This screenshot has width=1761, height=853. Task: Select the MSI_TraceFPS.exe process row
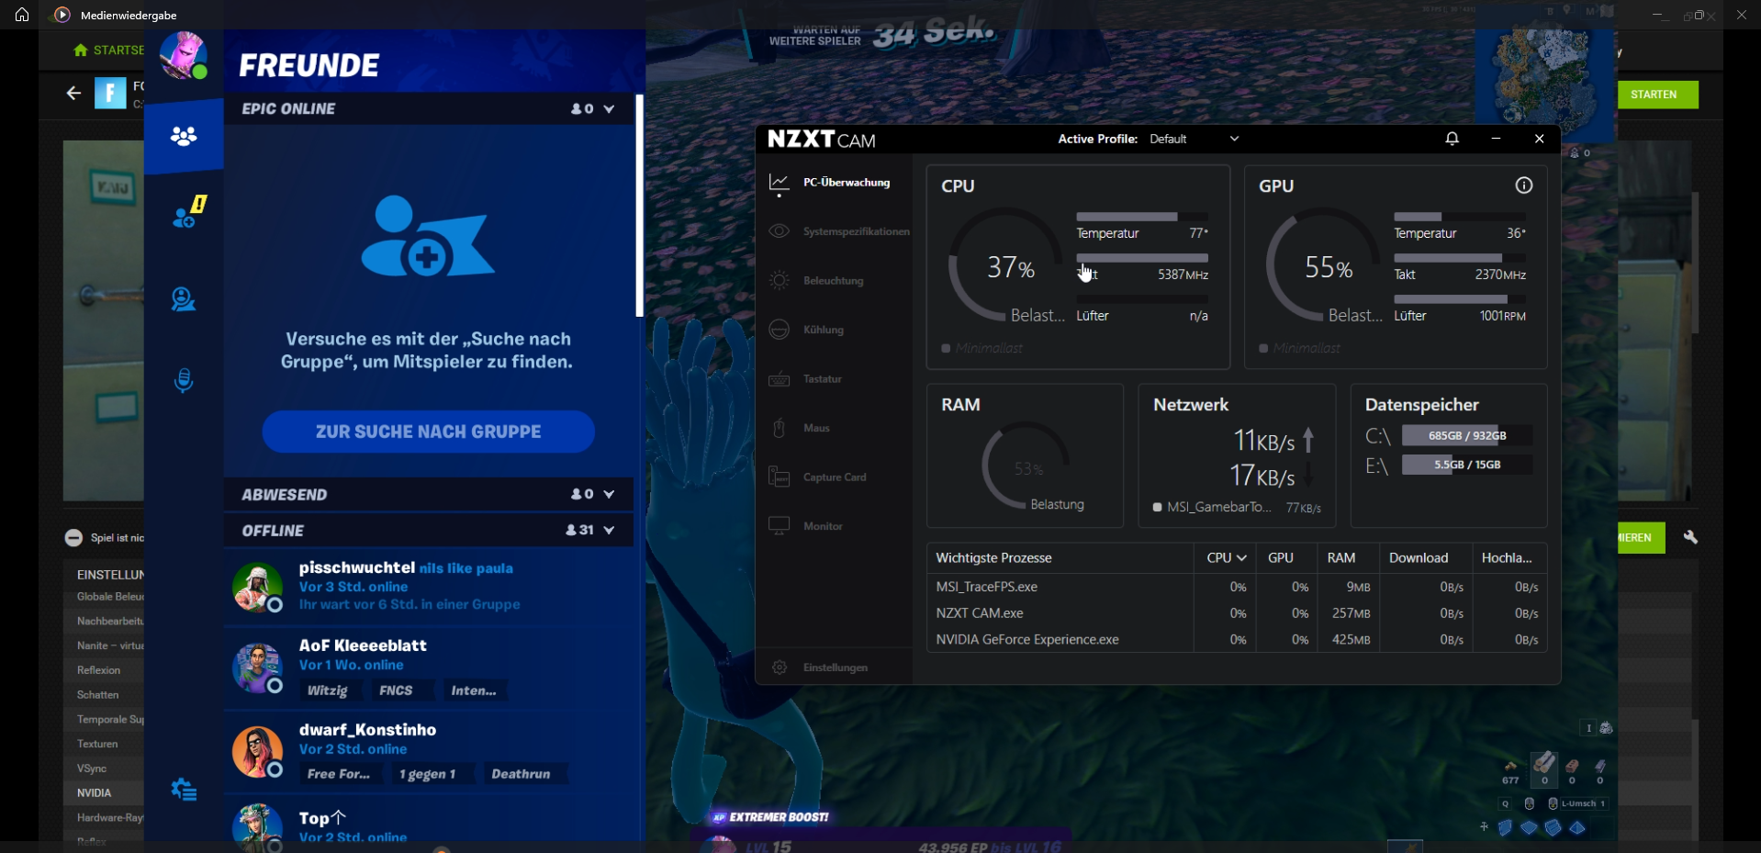1237,587
